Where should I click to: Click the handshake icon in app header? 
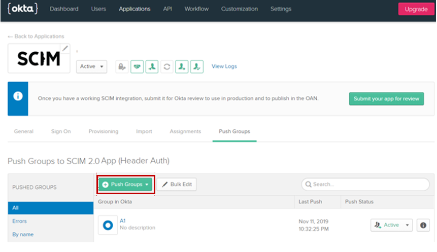point(137,66)
